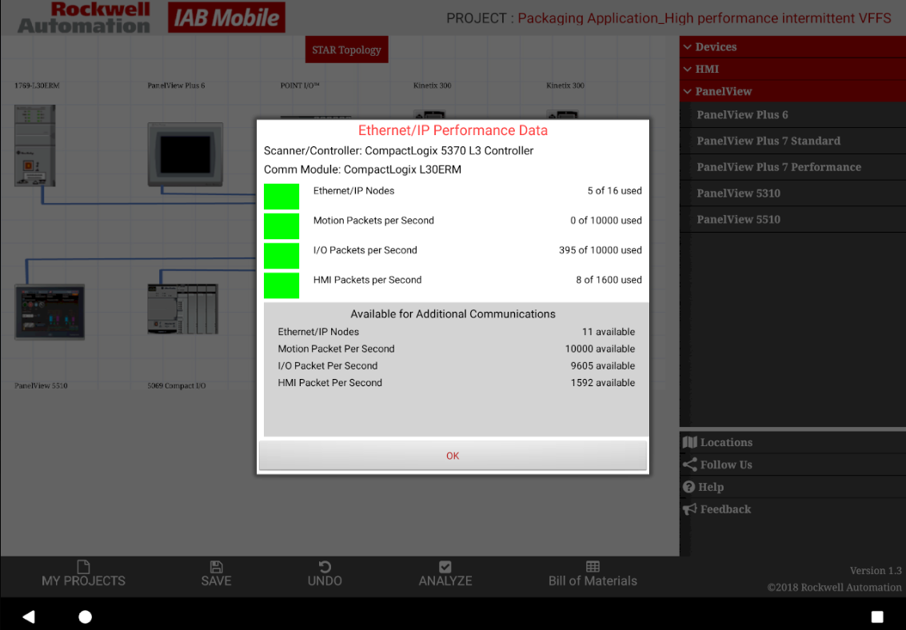Select PanelView Plus 7 Performance
The height and width of the screenshot is (630, 906).
click(792, 167)
